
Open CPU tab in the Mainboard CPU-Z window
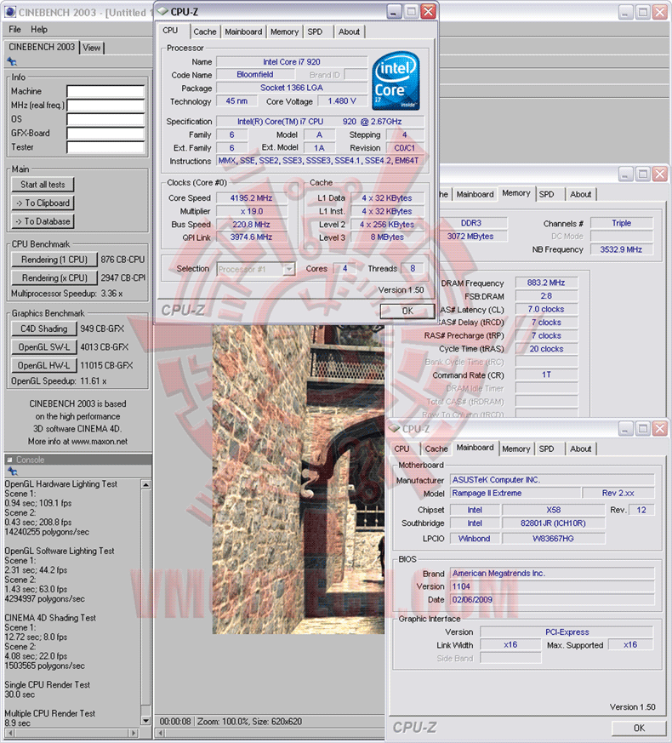point(401,449)
